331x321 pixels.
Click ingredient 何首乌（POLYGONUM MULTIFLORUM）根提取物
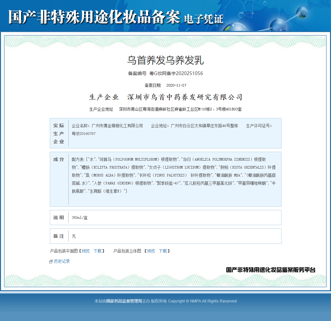(138, 159)
